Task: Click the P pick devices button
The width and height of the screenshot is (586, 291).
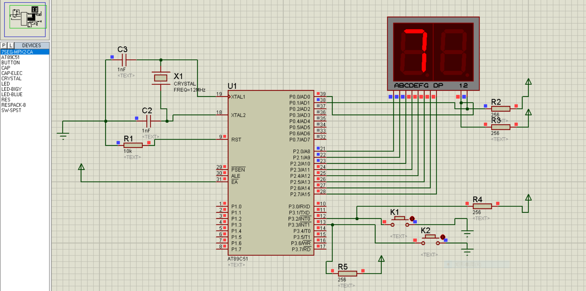Action: pos(4,45)
